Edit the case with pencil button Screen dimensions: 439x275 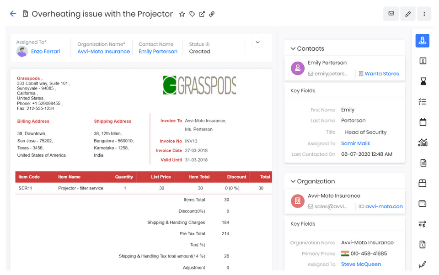coord(408,14)
